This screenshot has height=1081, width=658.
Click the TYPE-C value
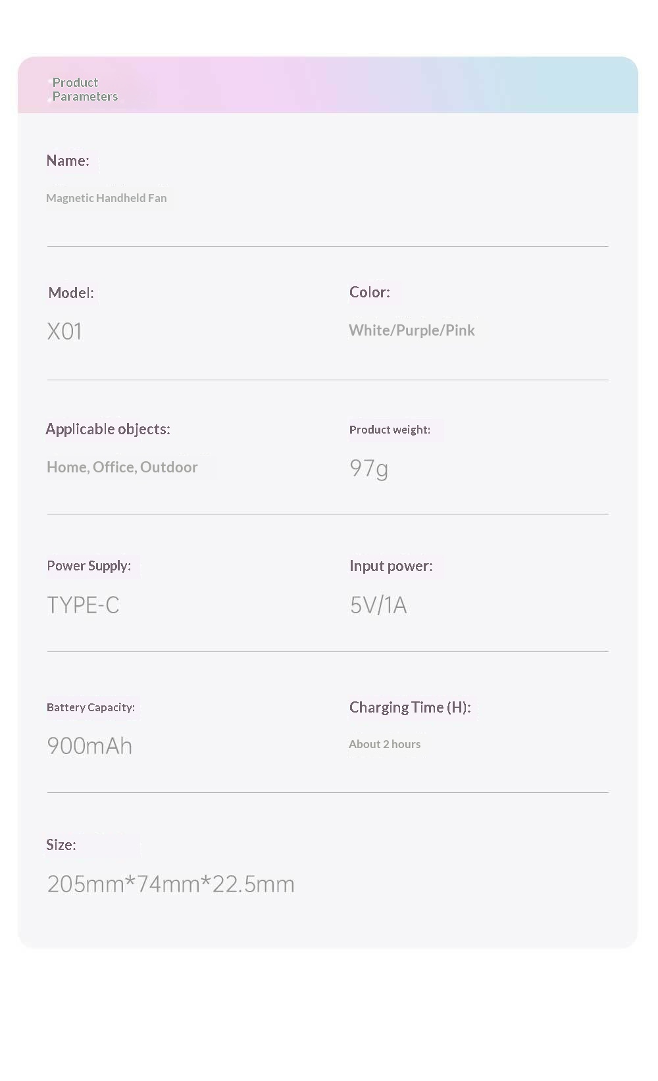[x=84, y=605]
